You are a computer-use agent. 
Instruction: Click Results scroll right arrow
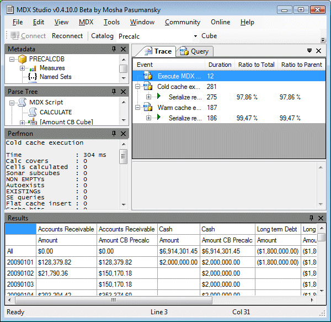(312, 300)
